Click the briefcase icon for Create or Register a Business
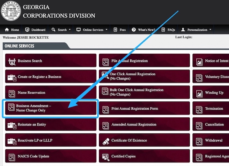This screenshot has width=229, height=166. 12,77
